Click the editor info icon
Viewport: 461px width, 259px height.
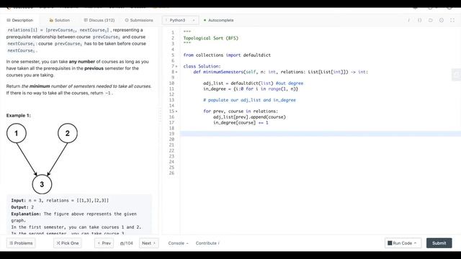(408, 20)
